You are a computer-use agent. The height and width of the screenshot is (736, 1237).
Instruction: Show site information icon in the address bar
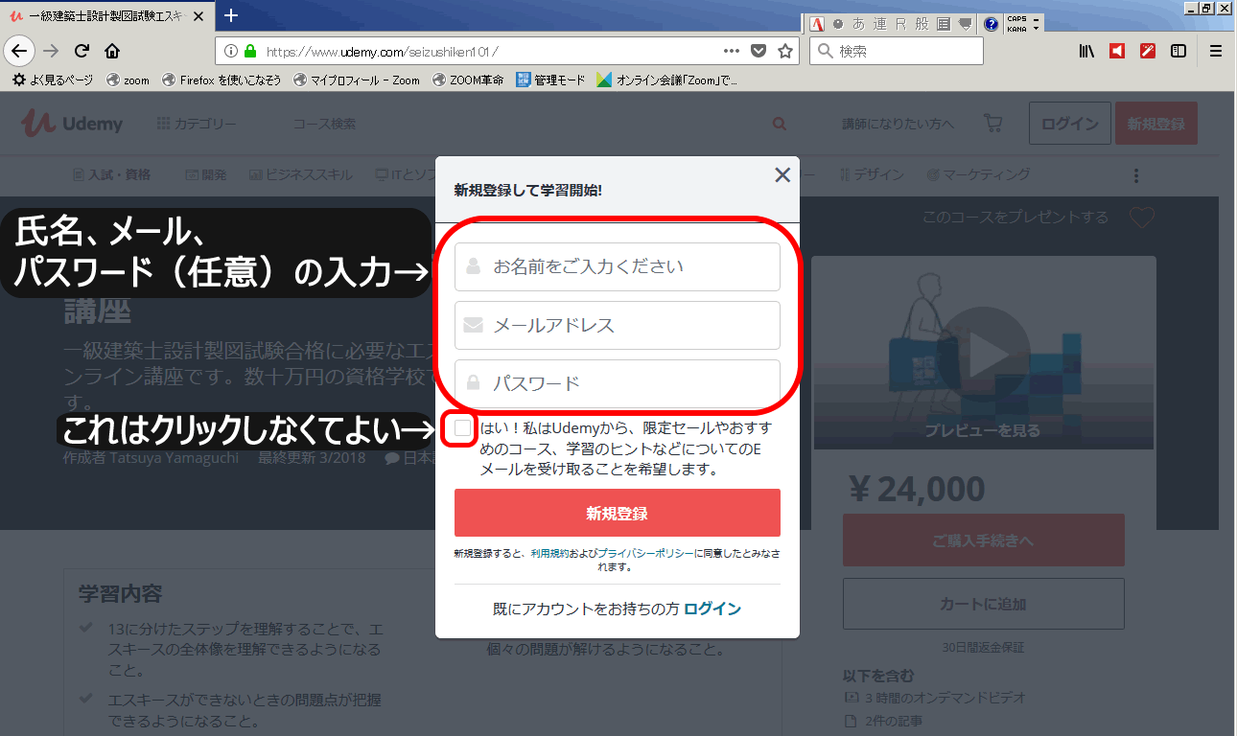tap(231, 51)
